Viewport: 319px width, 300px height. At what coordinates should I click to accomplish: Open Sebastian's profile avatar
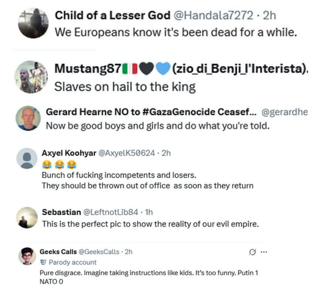point(27,217)
